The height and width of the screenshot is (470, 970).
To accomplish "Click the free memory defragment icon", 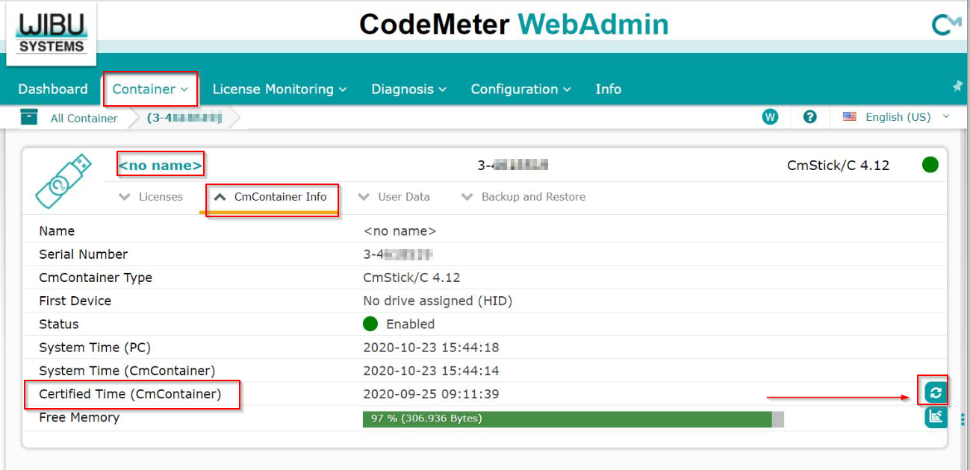I will (x=936, y=418).
